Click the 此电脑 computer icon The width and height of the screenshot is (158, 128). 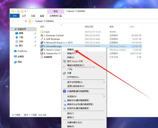tap(15, 57)
